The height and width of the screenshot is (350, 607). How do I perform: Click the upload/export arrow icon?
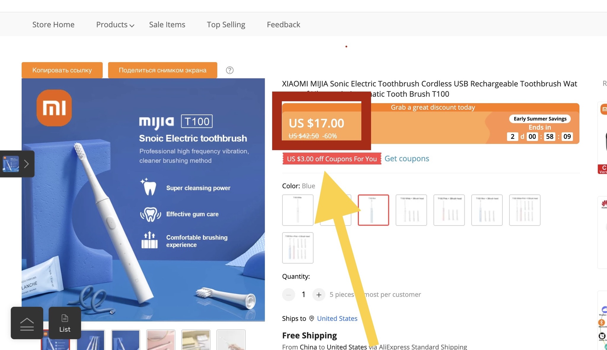coord(26,323)
